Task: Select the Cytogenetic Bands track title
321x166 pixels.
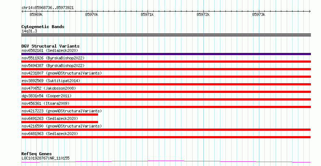Action: (43, 27)
